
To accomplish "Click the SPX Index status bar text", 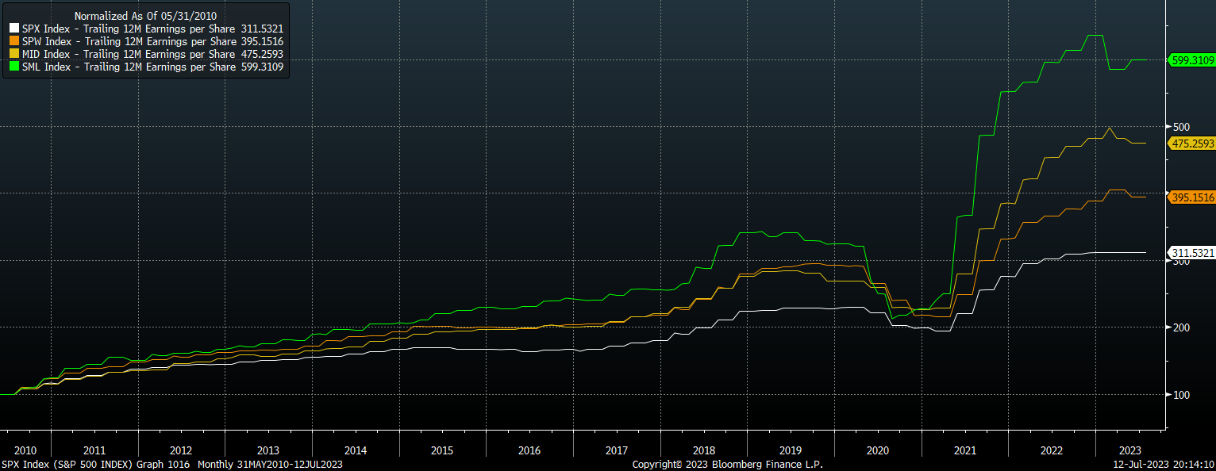I will click(x=171, y=465).
